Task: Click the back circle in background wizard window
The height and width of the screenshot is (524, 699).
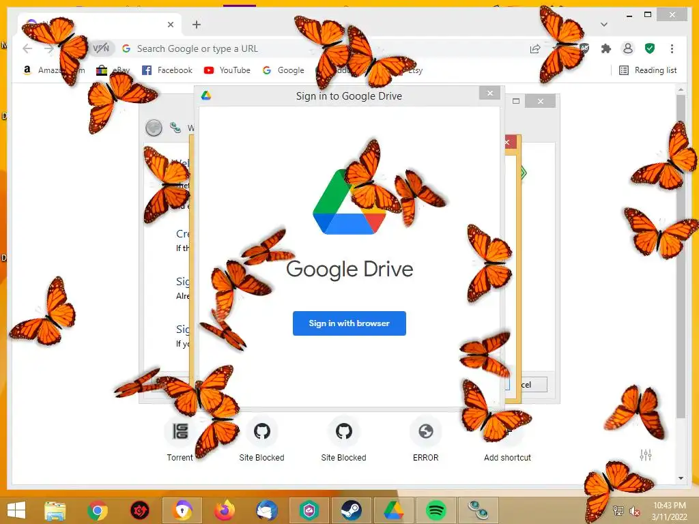Action: [x=154, y=128]
